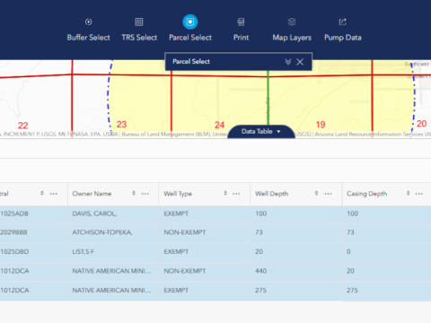The width and height of the screenshot is (431, 323).
Task: Open the Pump Data export icon
Action: (x=343, y=22)
